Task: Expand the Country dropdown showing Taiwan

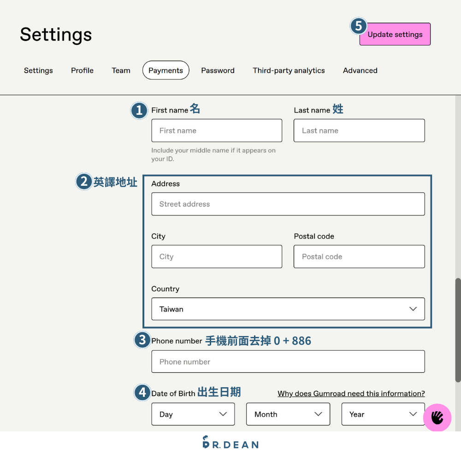Action: click(288, 309)
